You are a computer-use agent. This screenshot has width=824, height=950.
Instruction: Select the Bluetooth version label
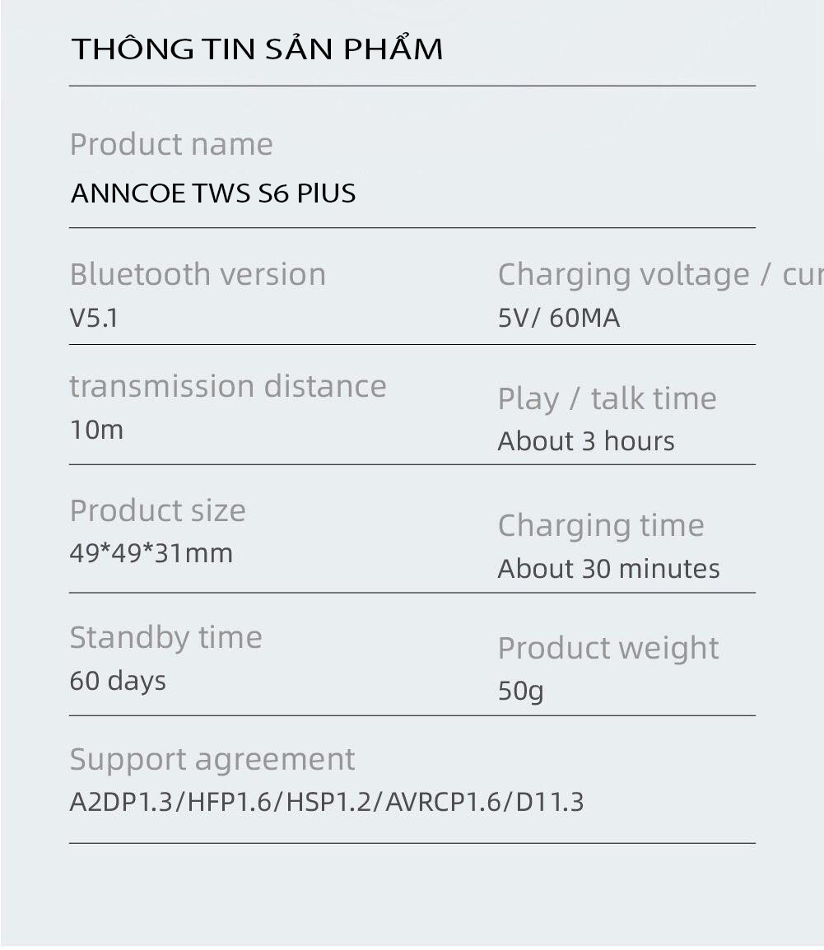pyautogui.click(x=198, y=274)
